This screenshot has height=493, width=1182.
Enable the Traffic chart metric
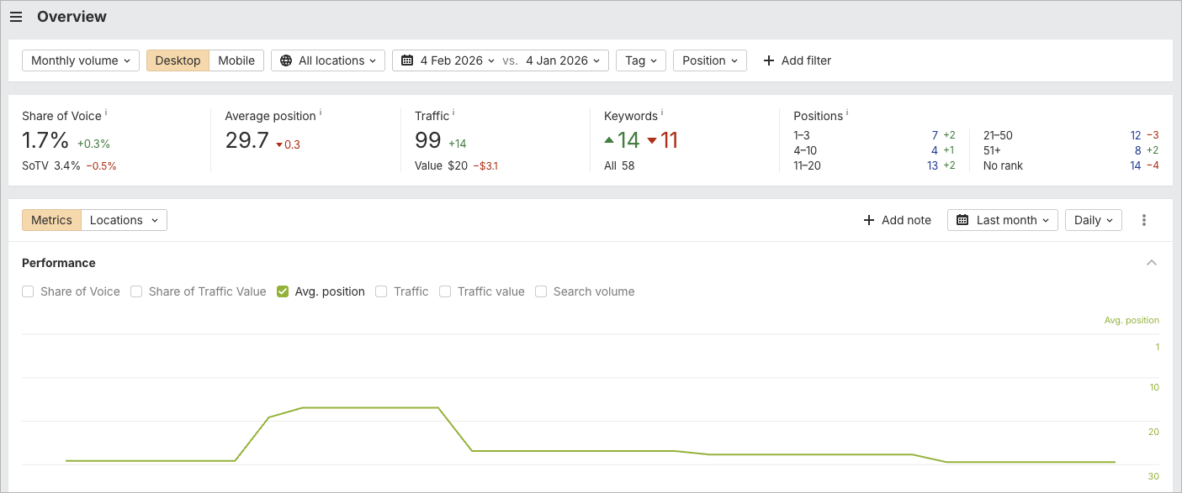click(382, 291)
